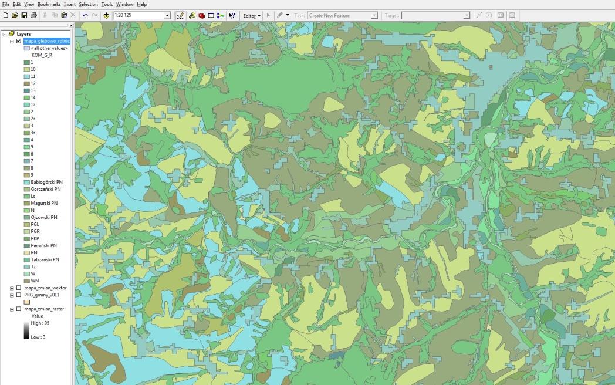Open the map scale dropdown
Image resolution: width=615 pixels, height=385 pixels.
(x=167, y=15)
